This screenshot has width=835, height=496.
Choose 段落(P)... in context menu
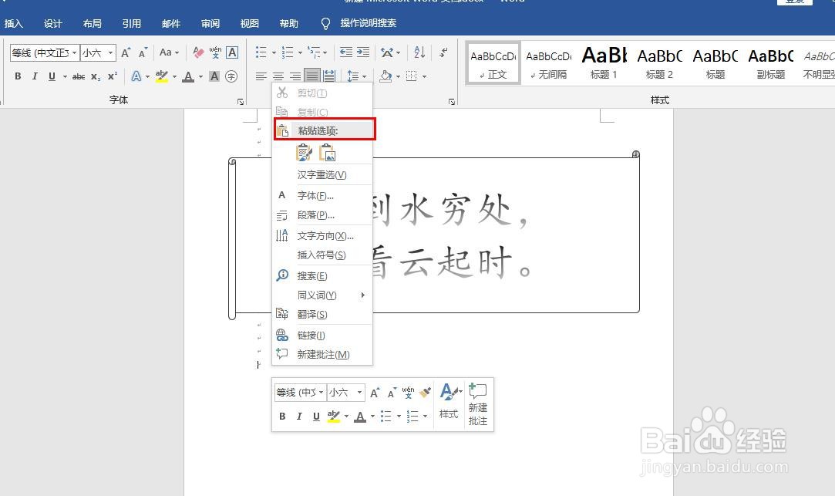(322, 215)
